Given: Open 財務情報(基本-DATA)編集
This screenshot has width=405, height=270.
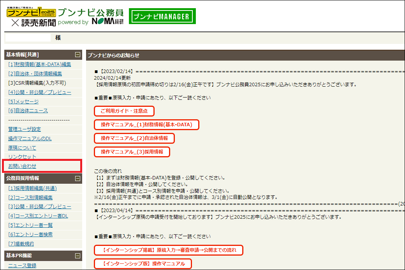Looking at the screenshot, I should [39, 64].
